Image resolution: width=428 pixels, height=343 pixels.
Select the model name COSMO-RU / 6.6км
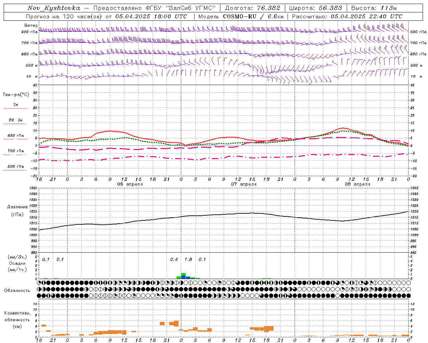[x=253, y=16]
